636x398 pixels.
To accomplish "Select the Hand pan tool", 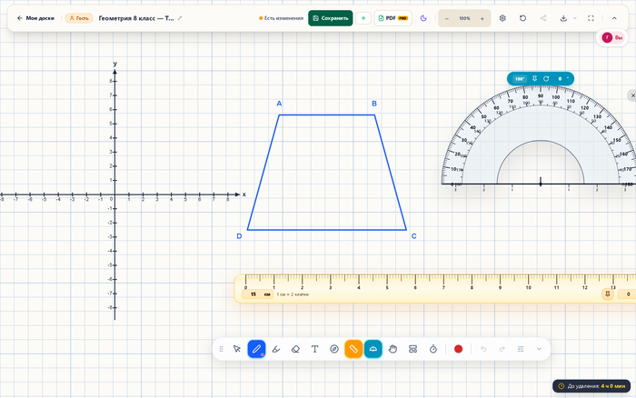I will (x=393, y=349).
